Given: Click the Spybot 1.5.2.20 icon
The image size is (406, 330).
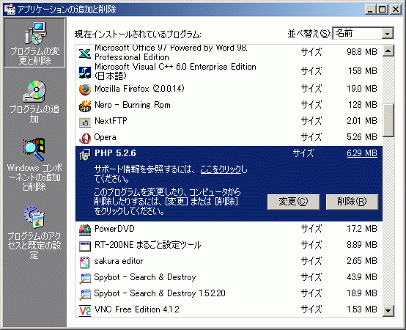Looking at the screenshot, I should tap(85, 294).
